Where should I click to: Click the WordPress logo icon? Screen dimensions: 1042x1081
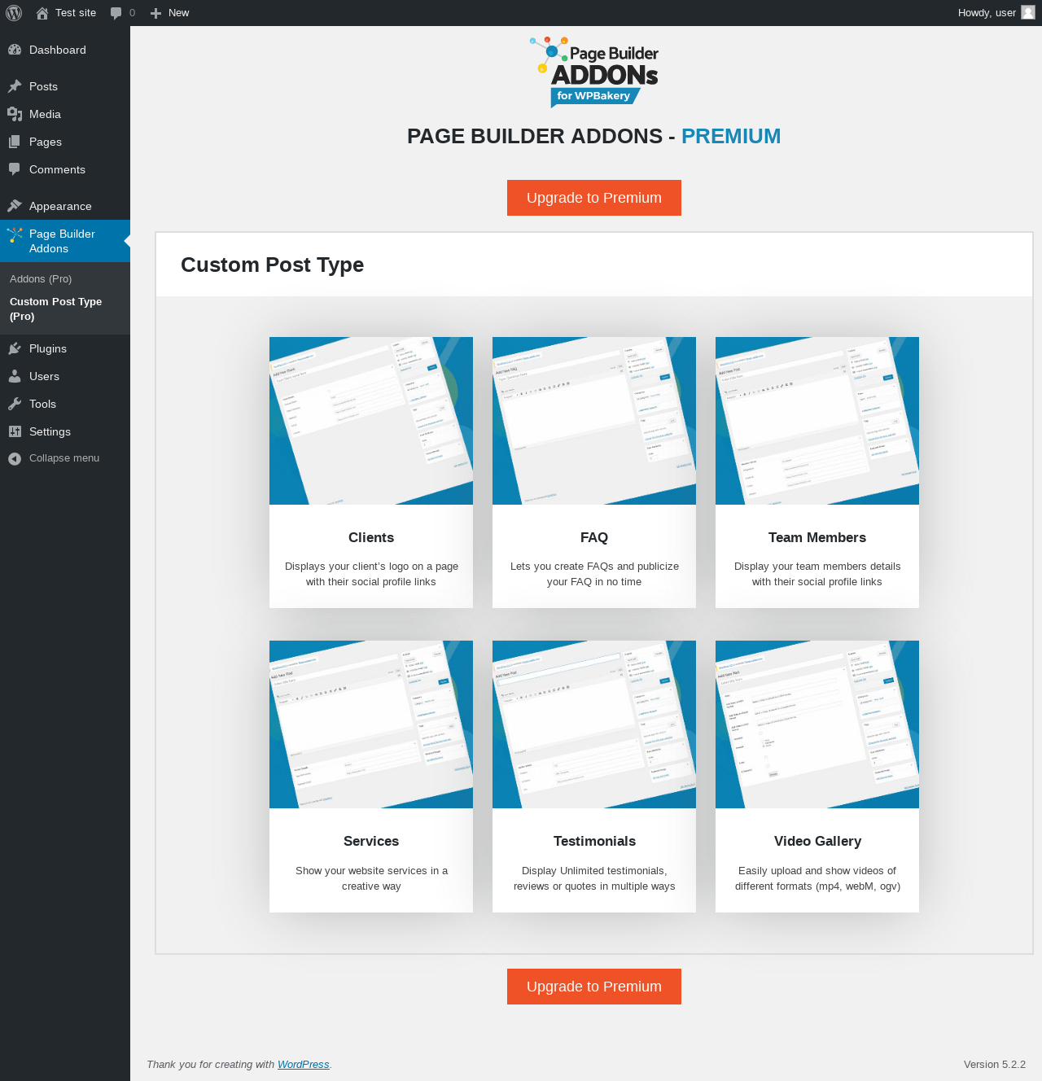pos(14,13)
